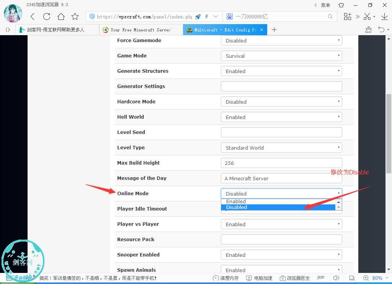
Task: Click the address bar URL
Action: click(144, 17)
